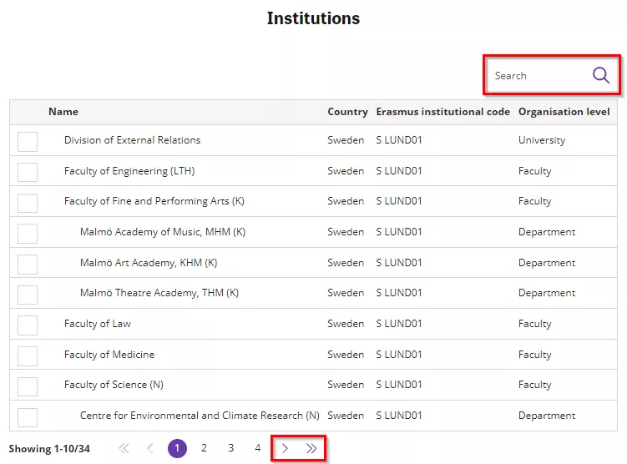
Task: Check the Faculty of Science (N) checkbox
Action: (28, 386)
